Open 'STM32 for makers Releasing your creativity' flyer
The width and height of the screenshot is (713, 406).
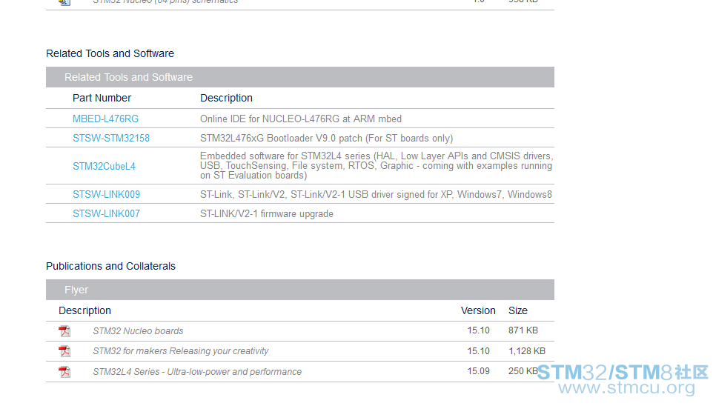pos(181,351)
